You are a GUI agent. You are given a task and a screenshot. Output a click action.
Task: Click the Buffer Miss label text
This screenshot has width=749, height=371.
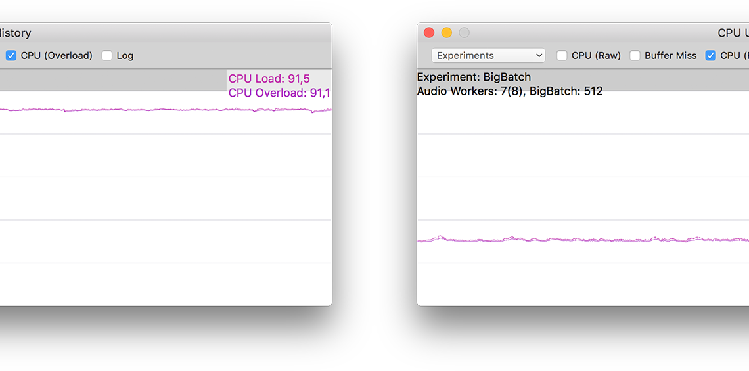point(670,56)
